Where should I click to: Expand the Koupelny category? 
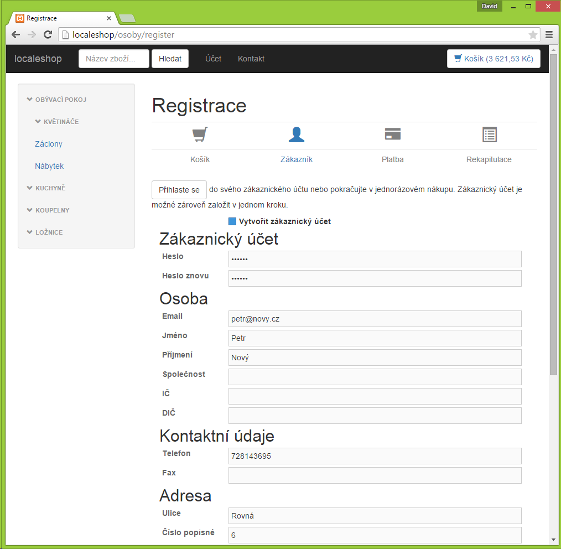[x=48, y=210]
